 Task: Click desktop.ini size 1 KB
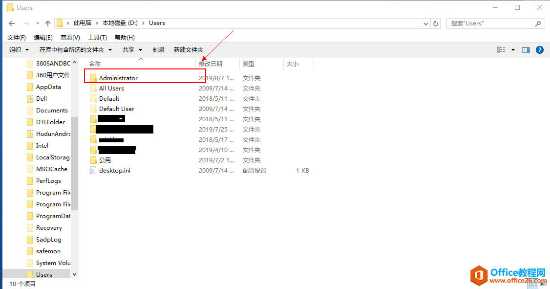[302, 171]
